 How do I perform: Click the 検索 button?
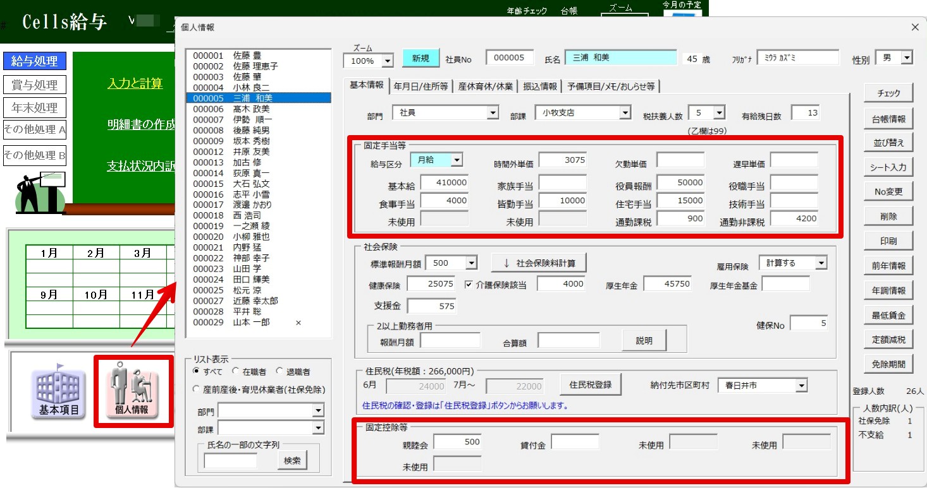tap(292, 461)
